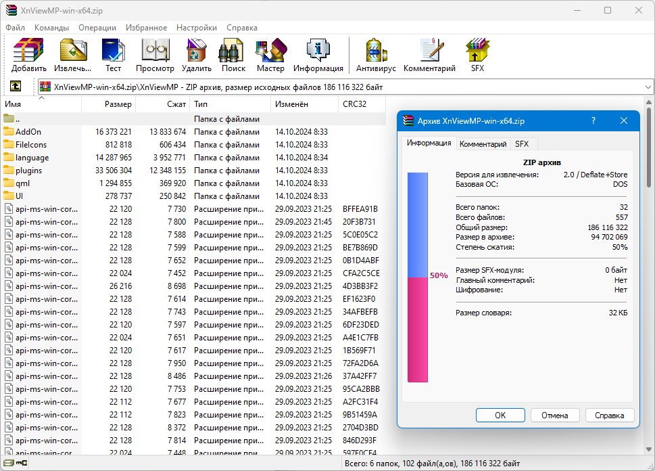Viewport: 655px width, 471px height.
Task: Run the Тест archive test icon
Action: (x=113, y=55)
